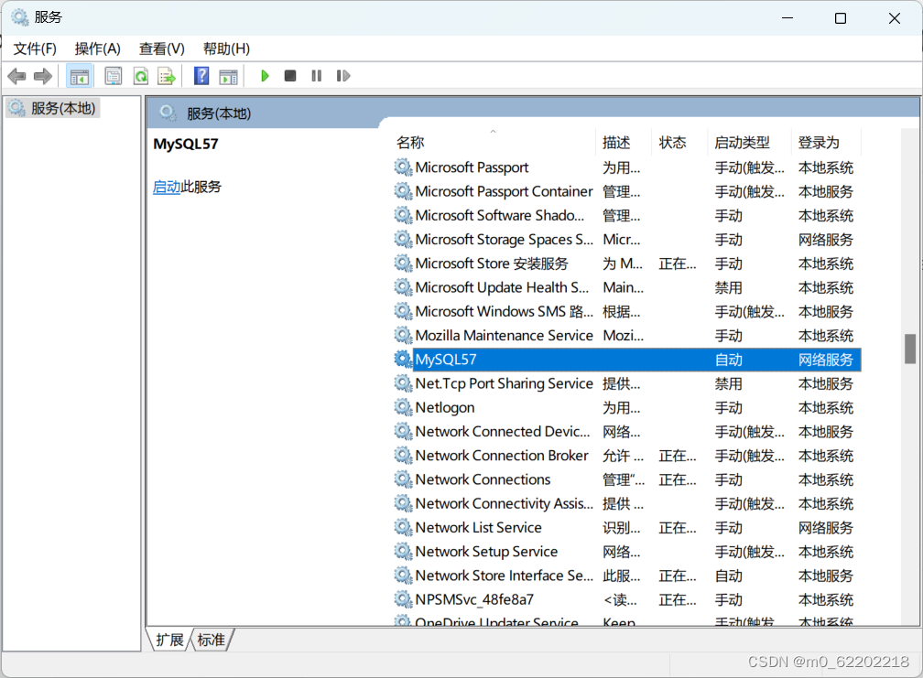Click the 启动 link to start MySQL57
Image resolution: width=923 pixels, height=678 pixels.
pos(167,187)
